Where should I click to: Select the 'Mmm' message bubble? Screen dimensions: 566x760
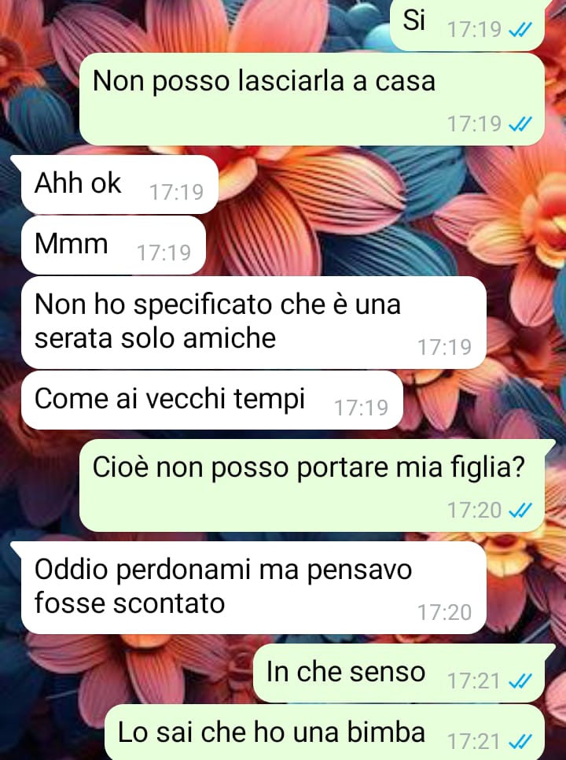tap(114, 245)
